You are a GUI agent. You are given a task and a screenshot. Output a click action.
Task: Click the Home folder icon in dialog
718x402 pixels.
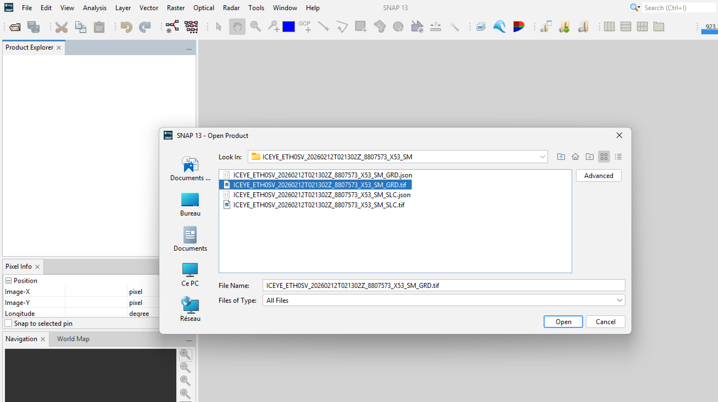click(575, 157)
